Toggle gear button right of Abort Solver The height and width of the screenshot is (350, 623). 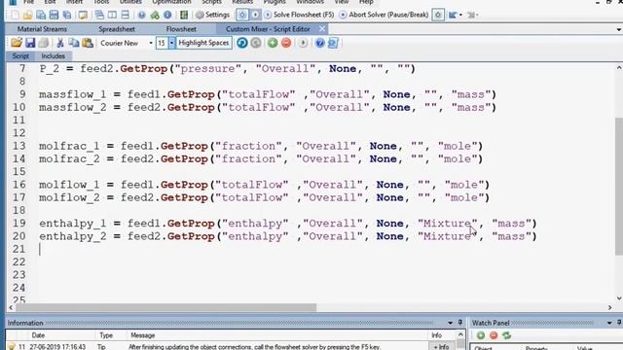pos(438,16)
